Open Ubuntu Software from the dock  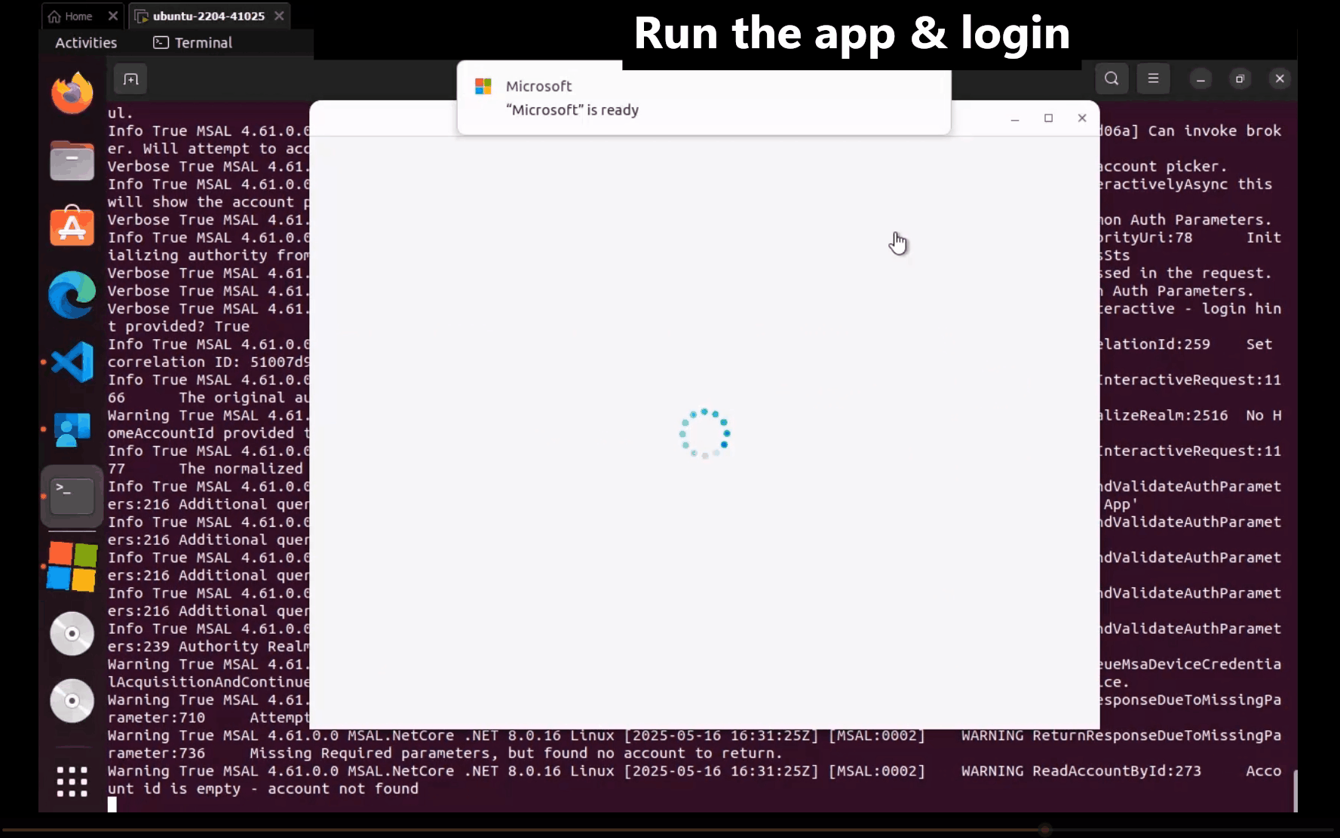pos(72,227)
